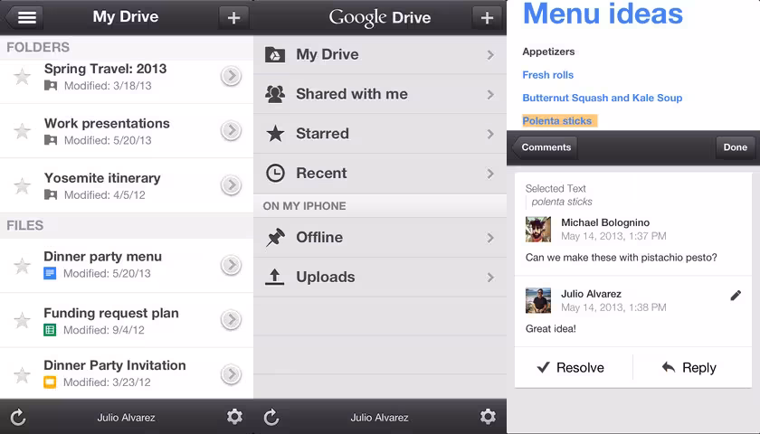This screenshot has width=760, height=434.
Task: Open settings gear in My Drive panel
Action: coord(234,417)
